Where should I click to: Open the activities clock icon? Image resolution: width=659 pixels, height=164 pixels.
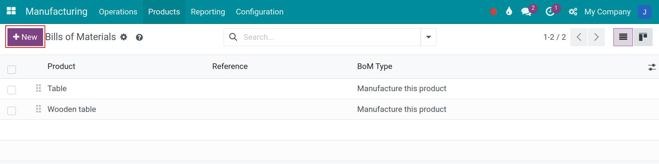coord(550,12)
